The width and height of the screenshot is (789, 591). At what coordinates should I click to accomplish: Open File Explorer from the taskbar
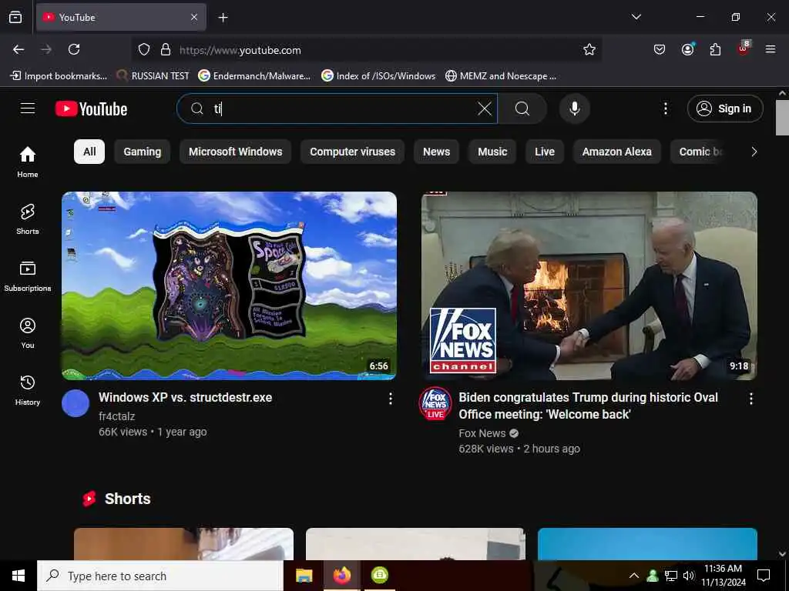(x=304, y=576)
